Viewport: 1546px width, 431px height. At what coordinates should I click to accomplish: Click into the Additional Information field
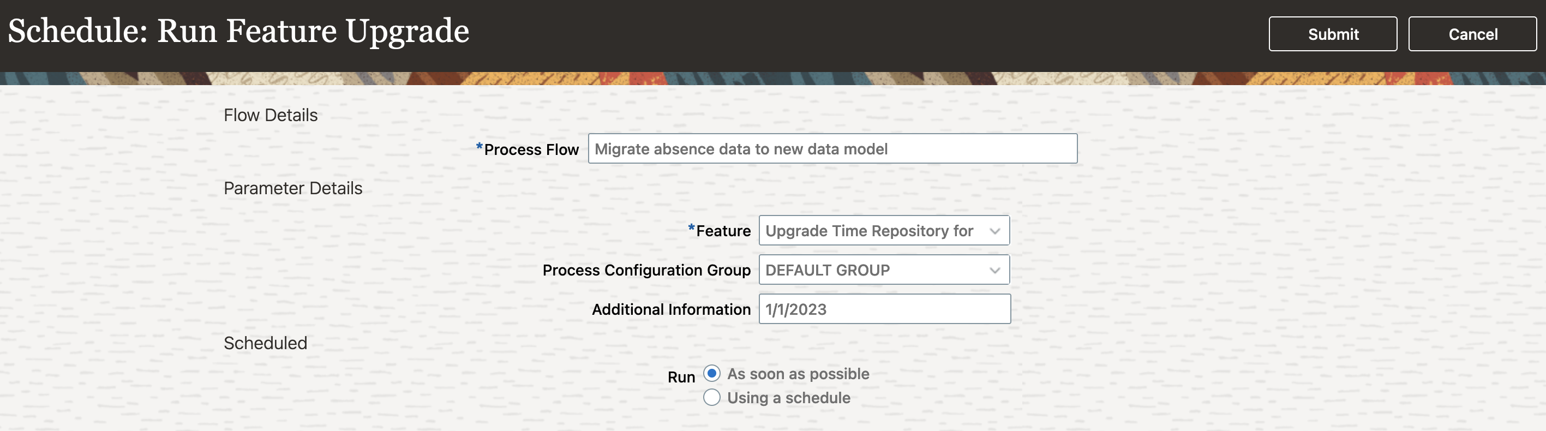pos(884,309)
